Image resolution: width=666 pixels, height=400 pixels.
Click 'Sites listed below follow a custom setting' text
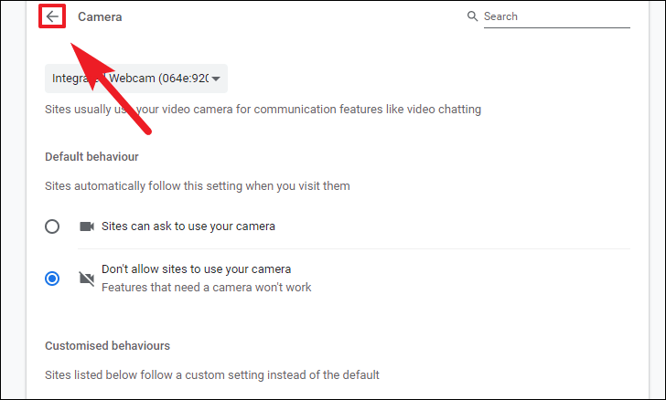pyautogui.click(x=212, y=375)
